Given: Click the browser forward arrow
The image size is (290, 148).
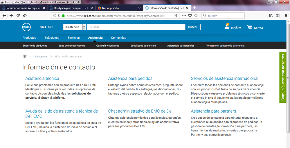Looking at the screenshot, I should 11,16.
